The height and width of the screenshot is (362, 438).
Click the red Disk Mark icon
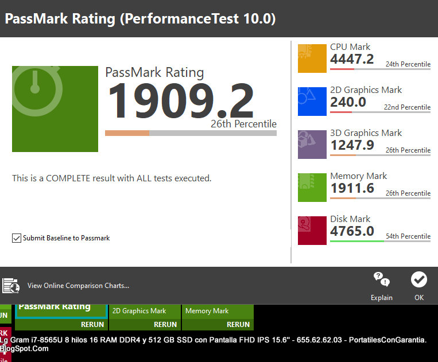coord(312,231)
